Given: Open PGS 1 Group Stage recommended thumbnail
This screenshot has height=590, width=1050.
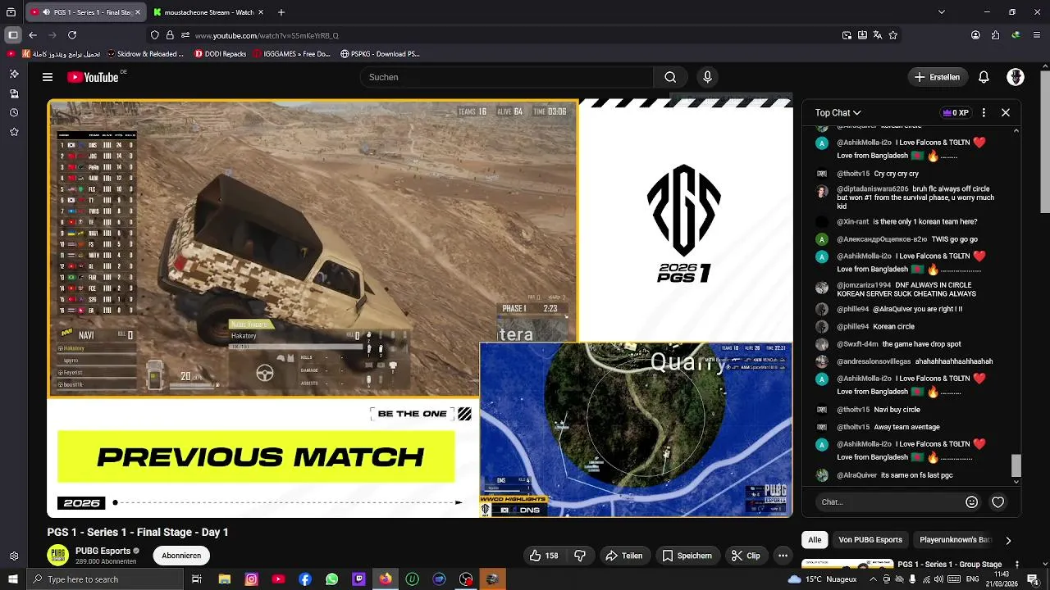Looking at the screenshot, I should tap(847, 564).
